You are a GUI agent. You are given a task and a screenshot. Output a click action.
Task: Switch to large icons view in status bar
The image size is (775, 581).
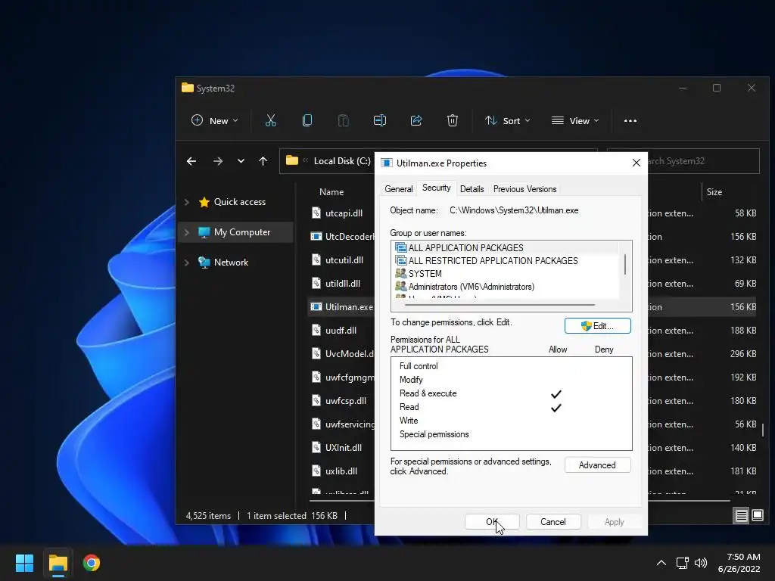tap(757, 516)
